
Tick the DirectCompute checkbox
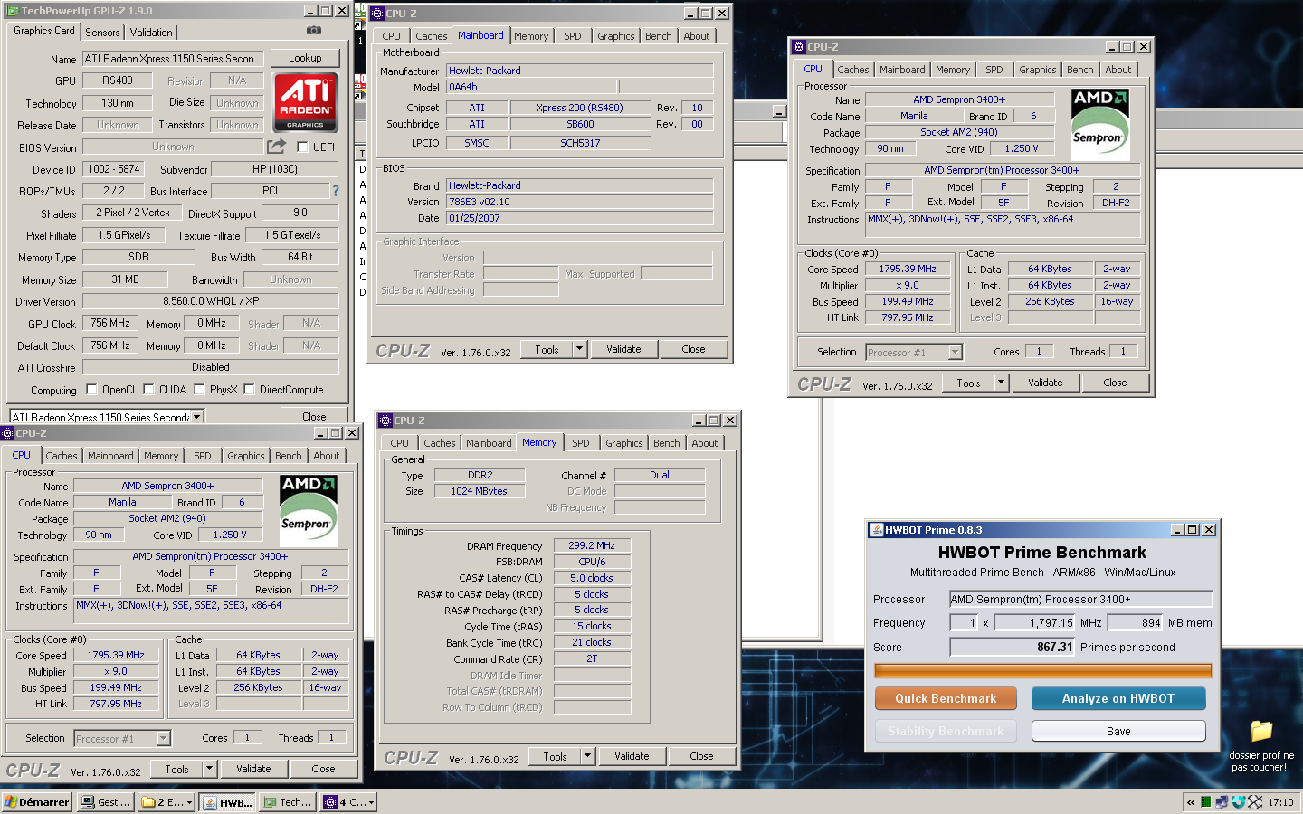click(x=249, y=390)
